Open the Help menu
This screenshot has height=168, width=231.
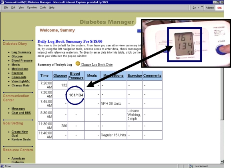tap(52, 8)
